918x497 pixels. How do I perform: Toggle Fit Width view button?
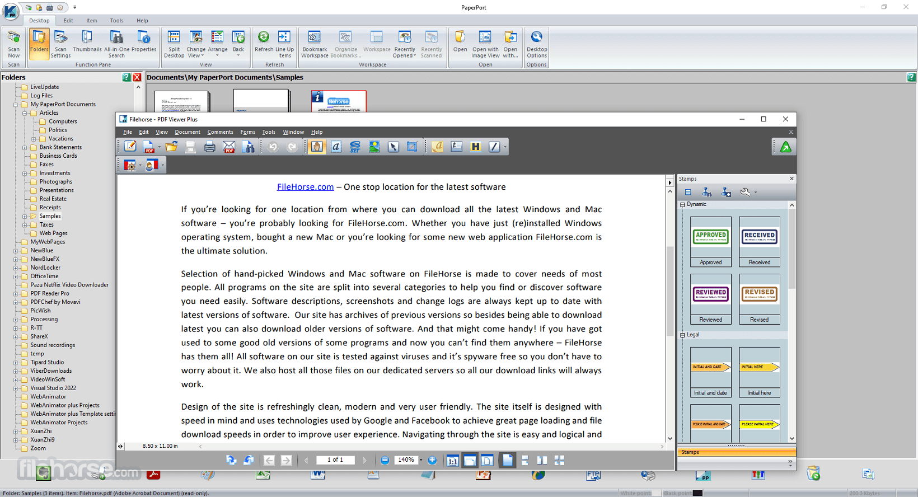point(470,460)
